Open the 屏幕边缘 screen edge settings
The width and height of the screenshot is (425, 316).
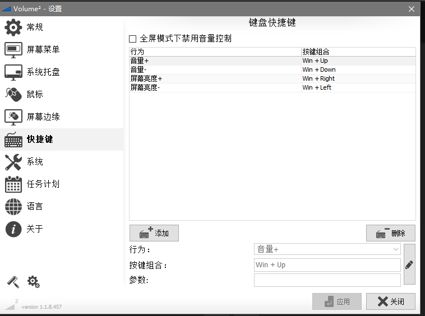point(43,117)
